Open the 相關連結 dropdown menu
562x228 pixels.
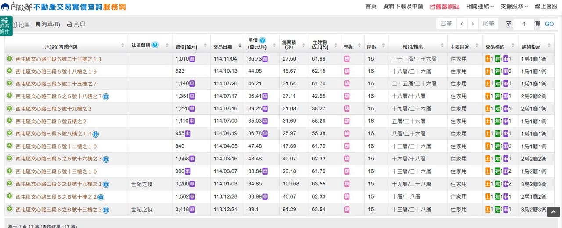pos(480,7)
